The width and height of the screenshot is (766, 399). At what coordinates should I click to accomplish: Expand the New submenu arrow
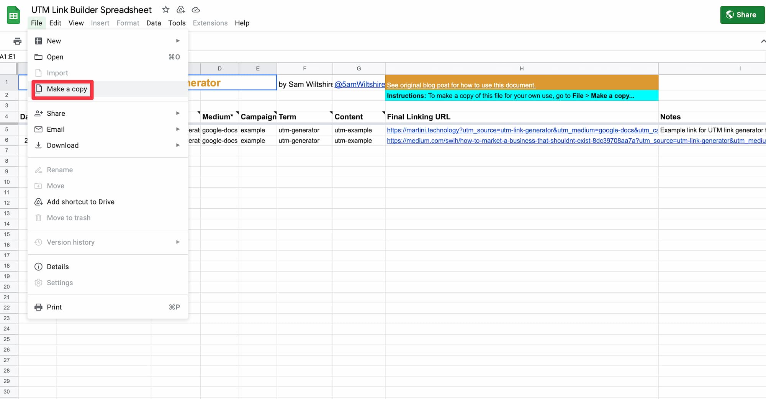tap(178, 41)
